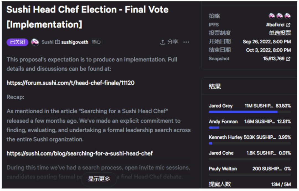Click the share upload arrow icon

click(x=163, y=42)
